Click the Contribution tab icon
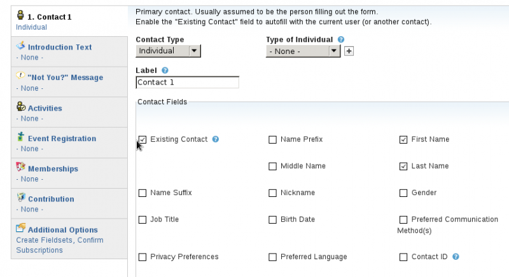 pyautogui.click(x=21, y=197)
